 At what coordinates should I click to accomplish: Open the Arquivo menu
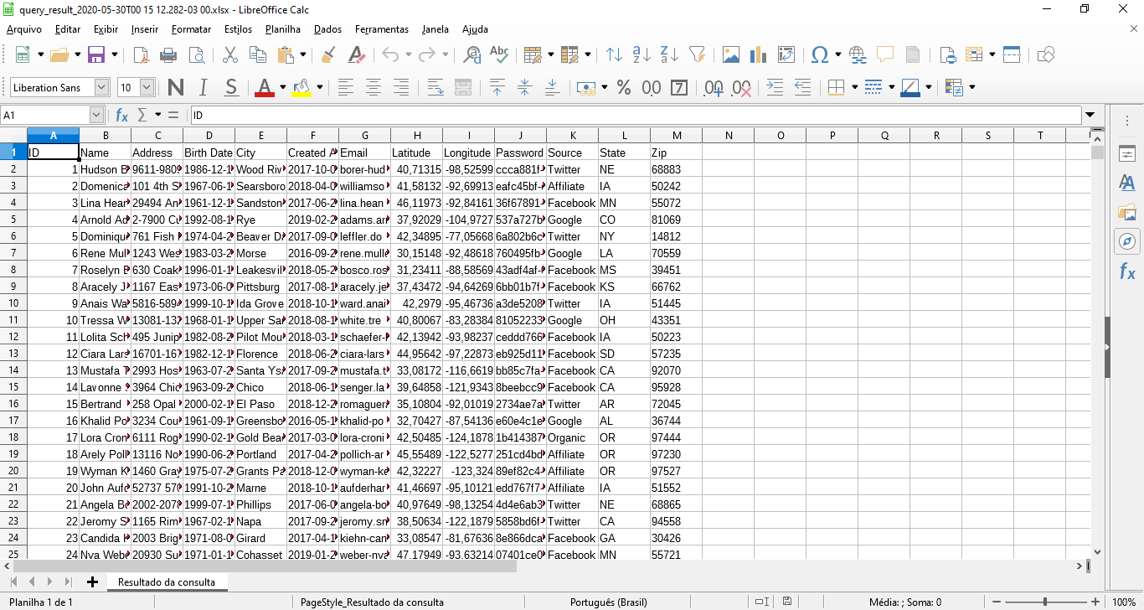tap(23, 29)
